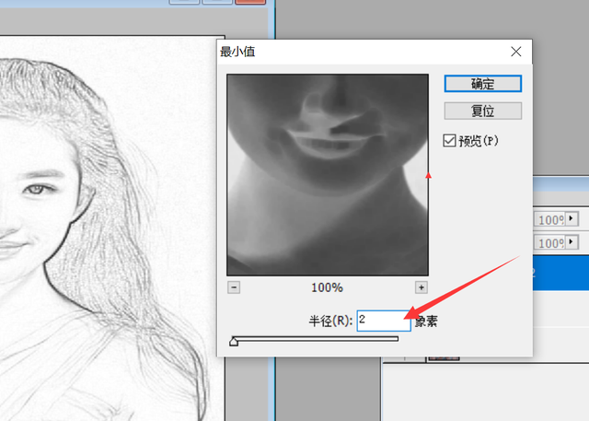The height and width of the screenshot is (421, 589).
Task: Click the 半径(R) radius input field
Action: coord(384,321)
